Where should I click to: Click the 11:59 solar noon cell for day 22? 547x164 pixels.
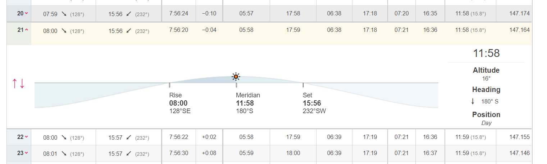[x=470, y=137]
